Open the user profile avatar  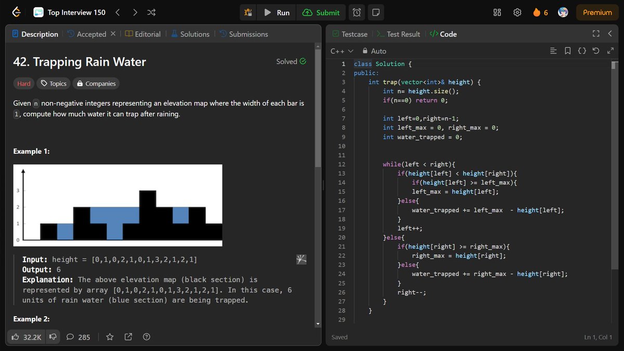[563, 12]
